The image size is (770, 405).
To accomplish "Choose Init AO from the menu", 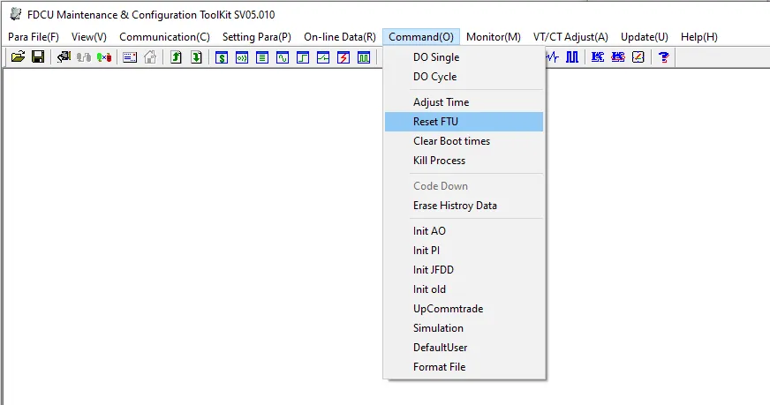I will coord(464,230).
